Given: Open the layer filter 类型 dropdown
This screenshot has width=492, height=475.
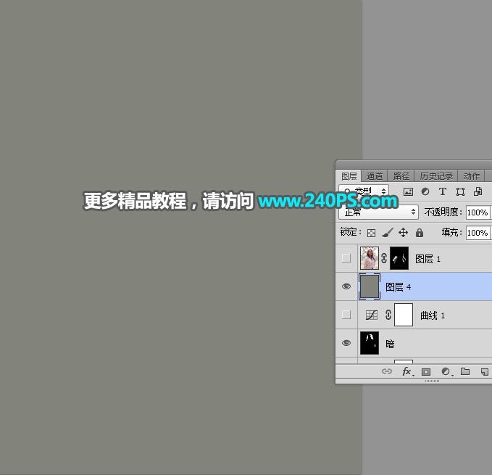Looking at the screenshot, I should click(364, 191).
